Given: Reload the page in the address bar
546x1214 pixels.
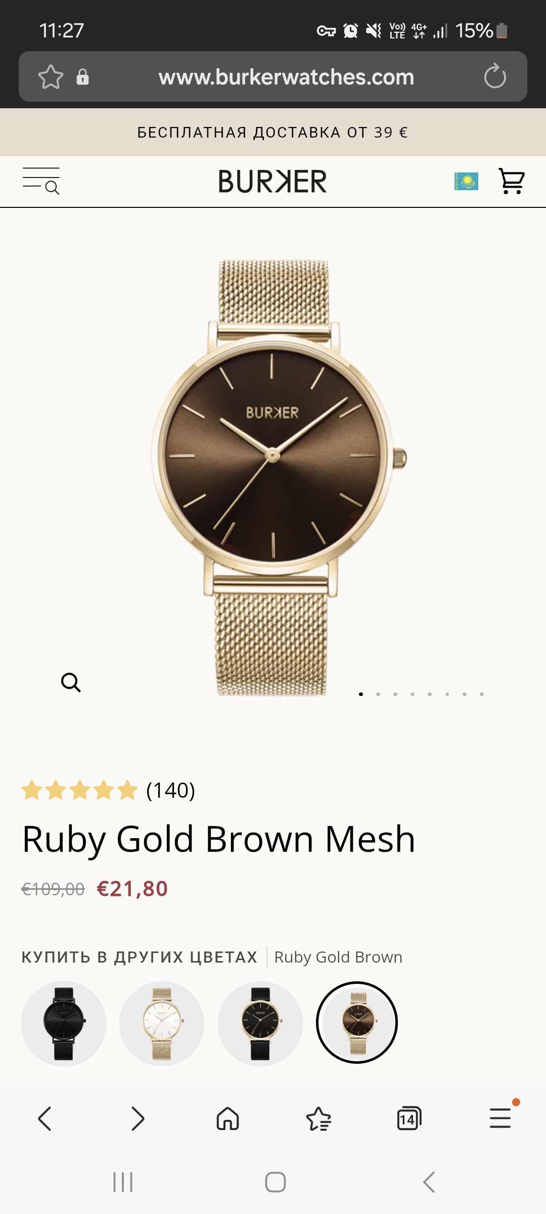Looking at the screenshot, I should [494, 76].
